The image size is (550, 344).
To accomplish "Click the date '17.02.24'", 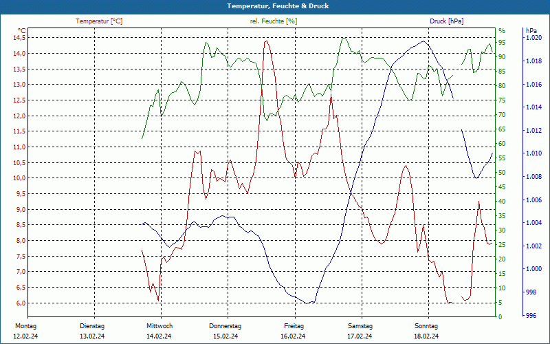I will pyautogui.click(x=360, y=336).
